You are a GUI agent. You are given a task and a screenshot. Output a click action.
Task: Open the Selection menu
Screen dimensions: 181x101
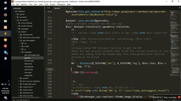click(x=24, y=4)
